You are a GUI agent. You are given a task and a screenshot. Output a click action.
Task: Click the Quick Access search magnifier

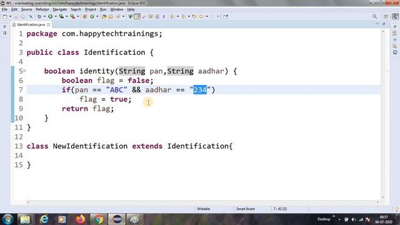374,17
